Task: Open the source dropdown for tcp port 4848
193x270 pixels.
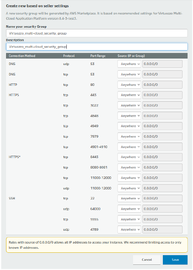Action: tap(129, 116)
